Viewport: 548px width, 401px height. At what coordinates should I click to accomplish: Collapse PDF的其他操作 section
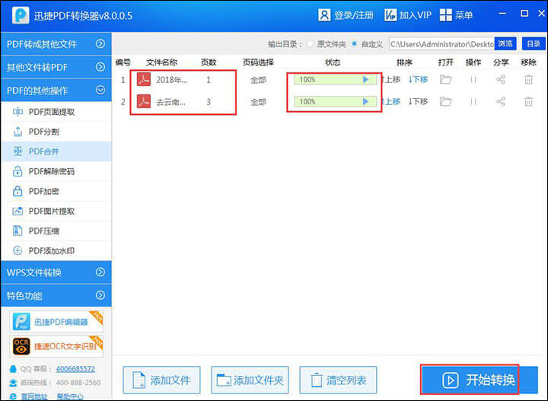click(56, 91)
